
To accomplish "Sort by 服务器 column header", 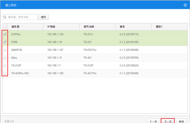I will tap(25, 27).
